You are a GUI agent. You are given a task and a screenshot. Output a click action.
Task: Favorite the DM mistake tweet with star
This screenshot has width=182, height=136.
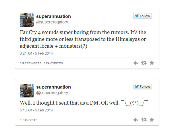[152, 120]
